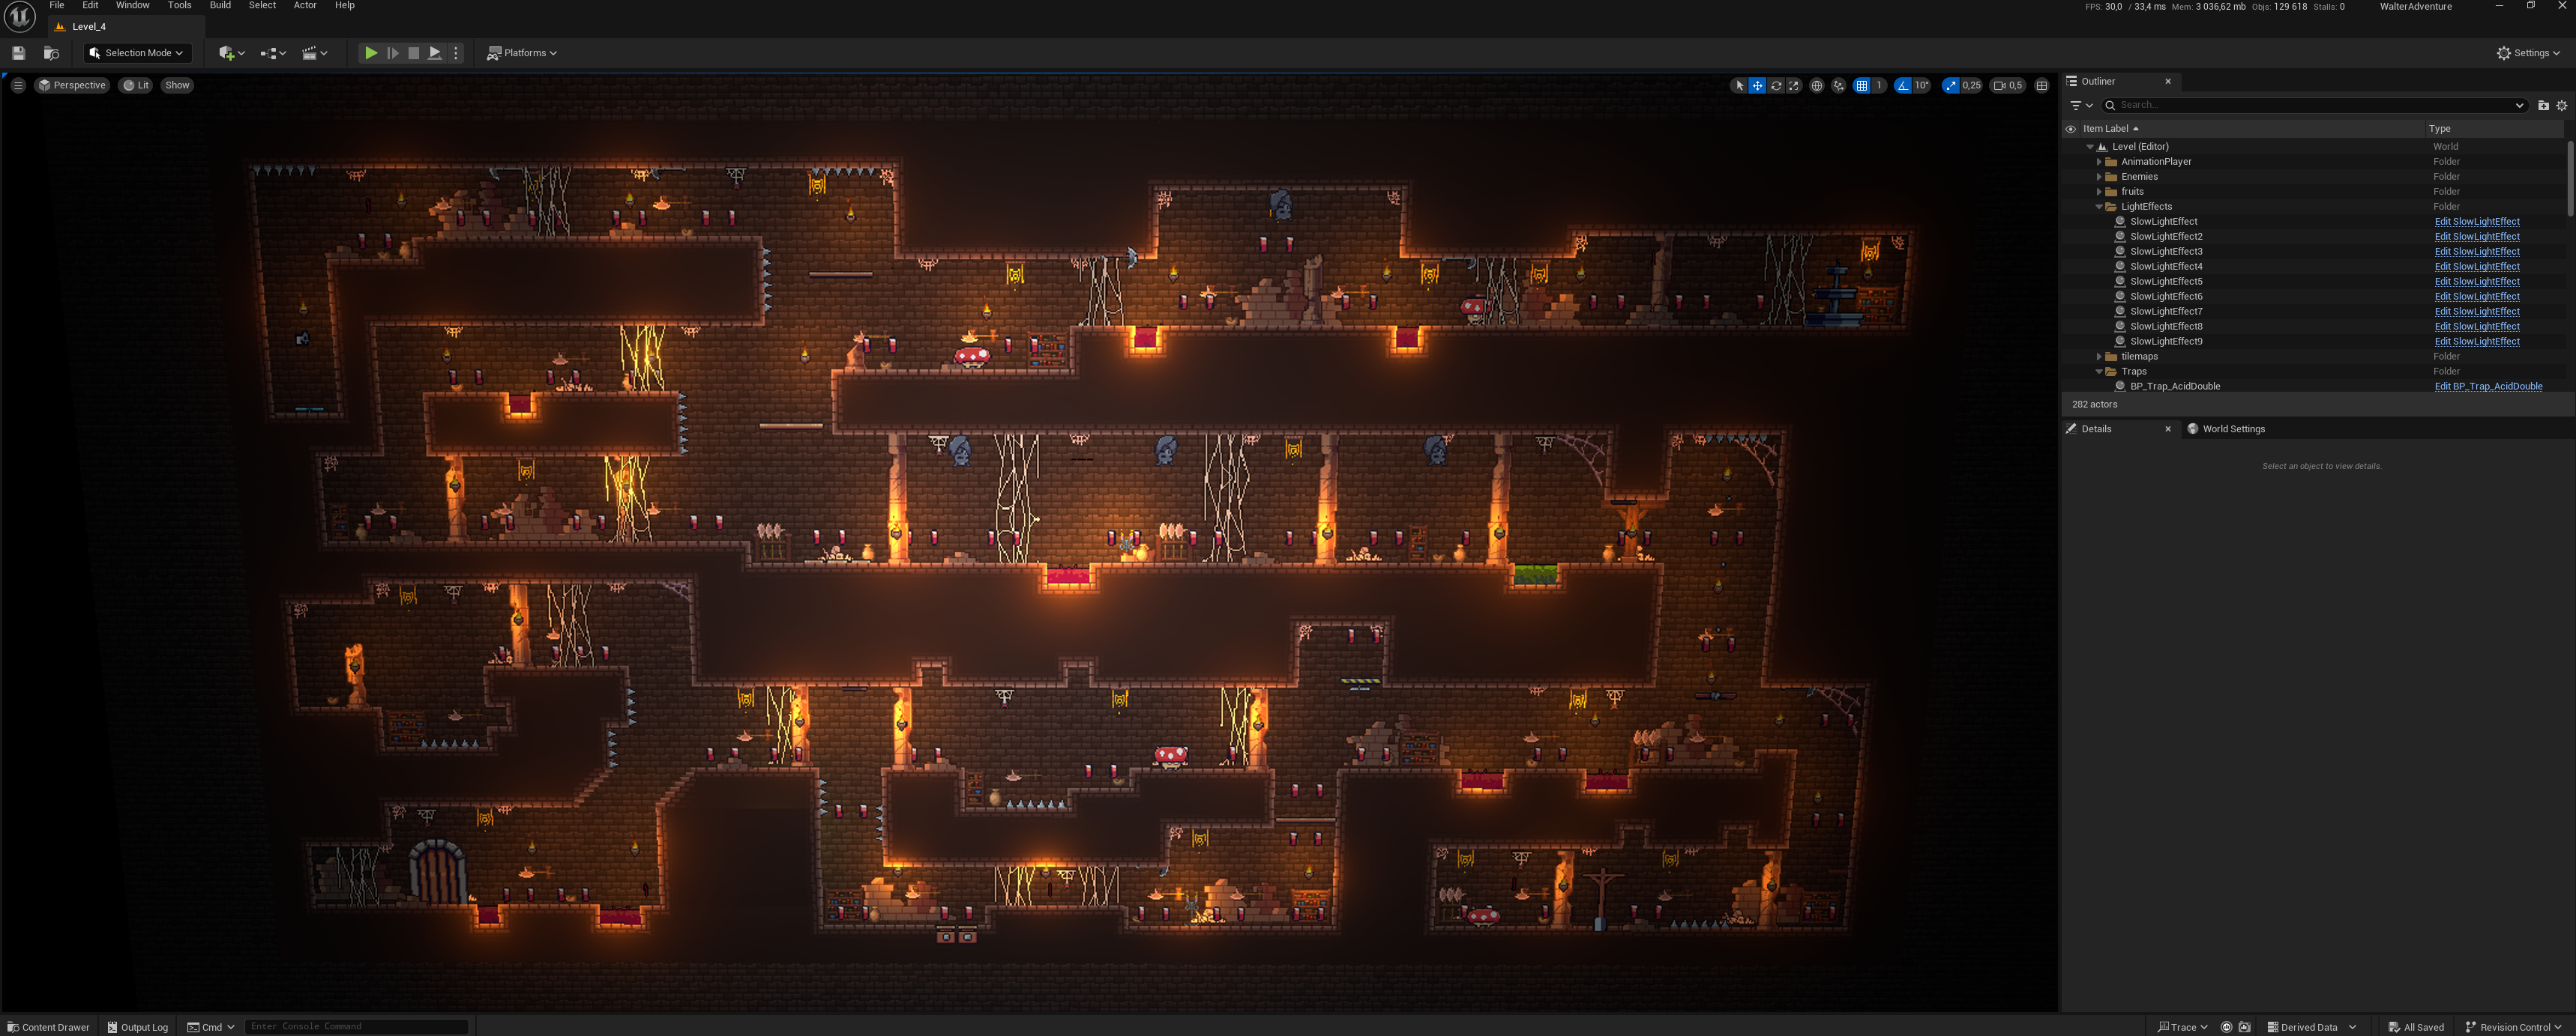The height and width of the screenshot is (1036, 2576).
Task: Click Edit SlowLightEffect4 link
Action: tap(2476, 267)
